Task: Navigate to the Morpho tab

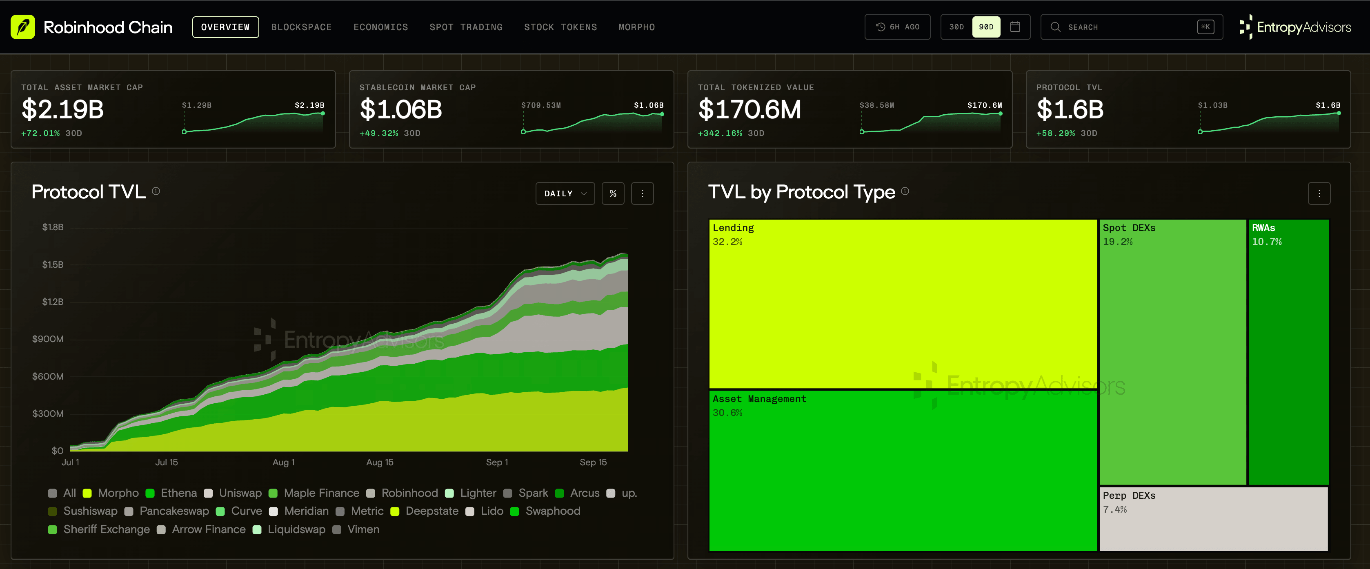Action: click(x=636, y=27)
